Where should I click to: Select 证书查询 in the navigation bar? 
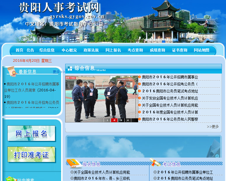pyautogui.click(x=180, y=50)
